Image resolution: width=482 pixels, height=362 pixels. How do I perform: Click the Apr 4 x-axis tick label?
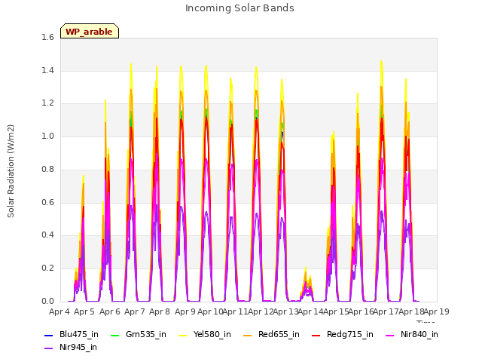pyautogui.click(x=59, y=311)
